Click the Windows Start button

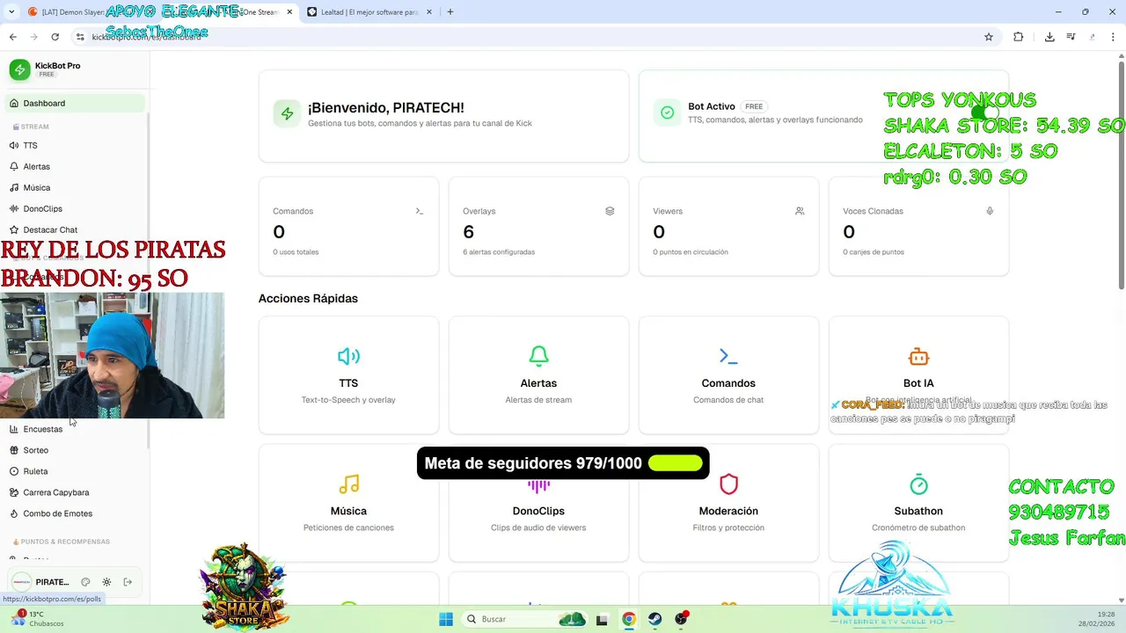(446, 619)
